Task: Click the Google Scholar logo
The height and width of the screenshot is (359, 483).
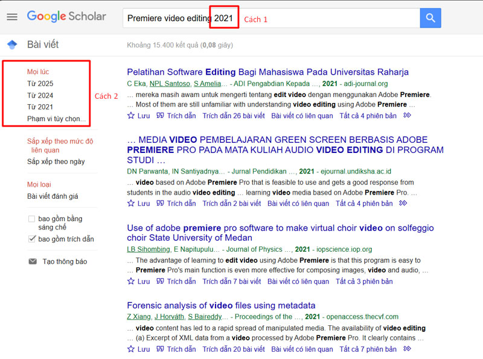Action: 66,17
